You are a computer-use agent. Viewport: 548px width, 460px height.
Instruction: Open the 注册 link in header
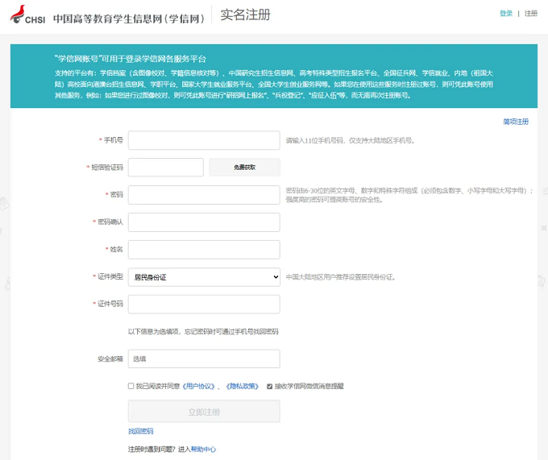pyautogui.click(x=531, y=14)
